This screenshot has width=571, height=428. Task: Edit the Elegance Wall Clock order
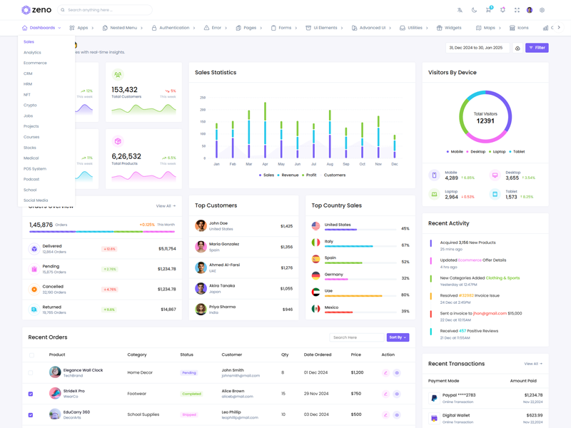(x=386, y=372)
